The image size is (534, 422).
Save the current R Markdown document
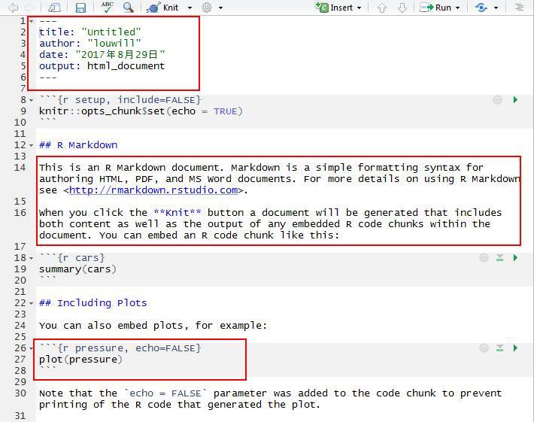(80, 8)
